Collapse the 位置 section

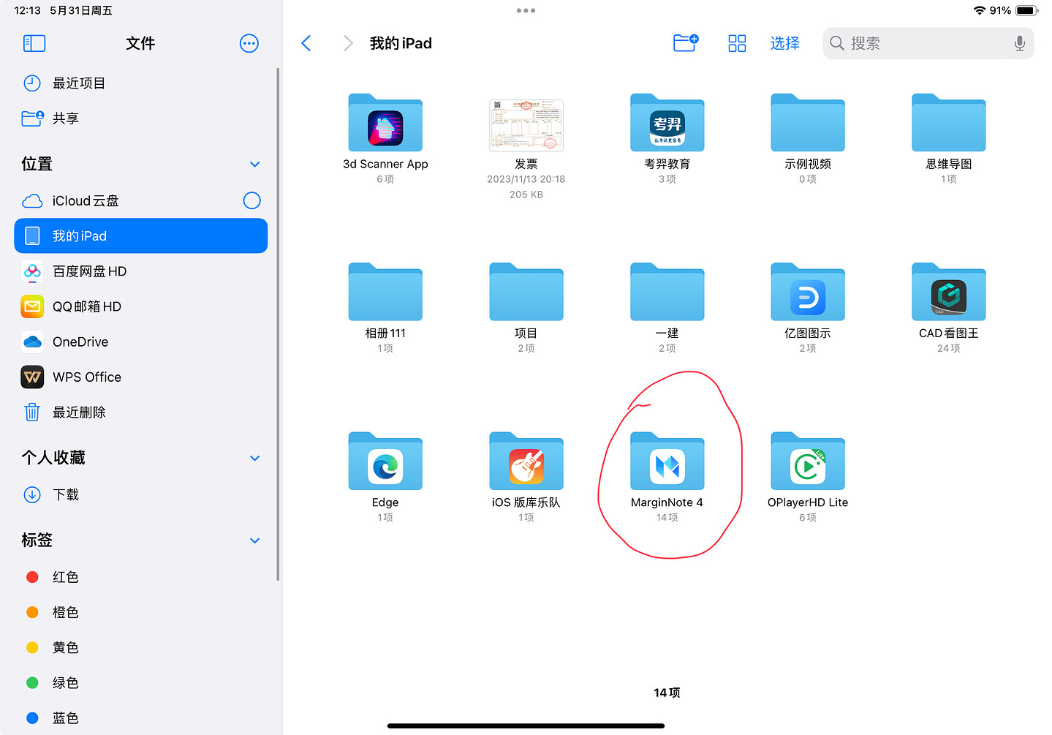[x=254, y=165]
